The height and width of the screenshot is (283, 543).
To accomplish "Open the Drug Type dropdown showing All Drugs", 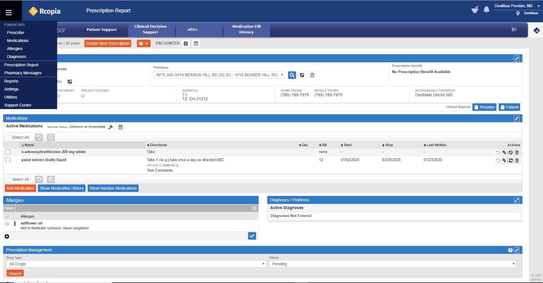I will pyautogui.click(x=136, y=264).
